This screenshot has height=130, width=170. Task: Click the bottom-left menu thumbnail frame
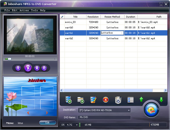pos(28,104)
